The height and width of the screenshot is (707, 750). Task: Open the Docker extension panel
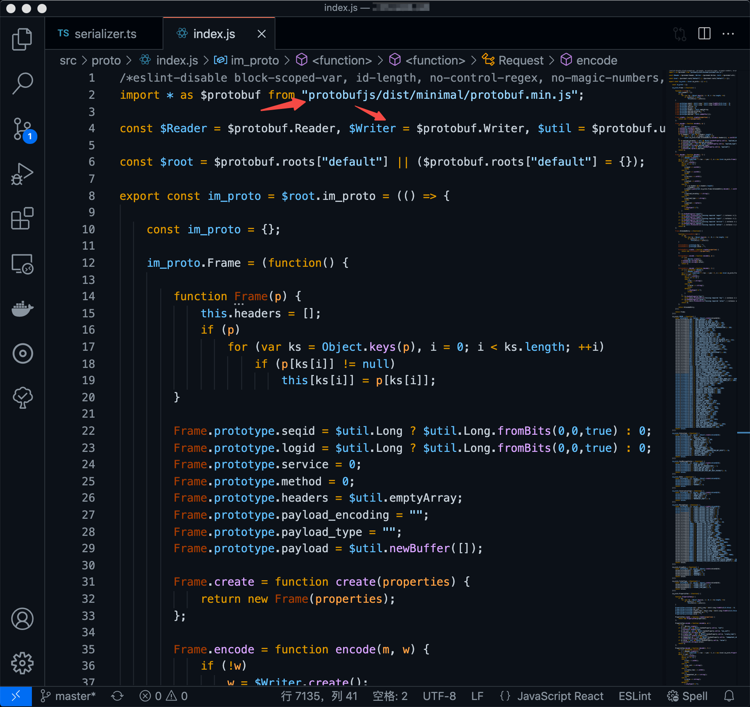point(22,308)
